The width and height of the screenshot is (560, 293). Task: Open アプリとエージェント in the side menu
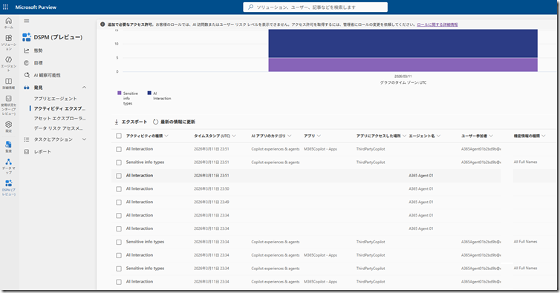(x=56, y=99)
